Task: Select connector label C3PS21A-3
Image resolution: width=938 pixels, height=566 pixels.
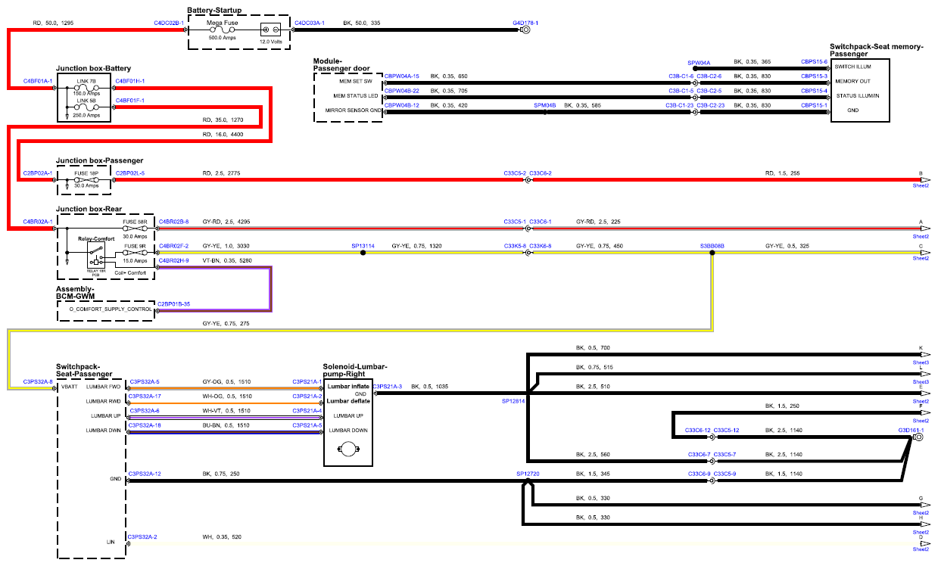Action: 387,386
